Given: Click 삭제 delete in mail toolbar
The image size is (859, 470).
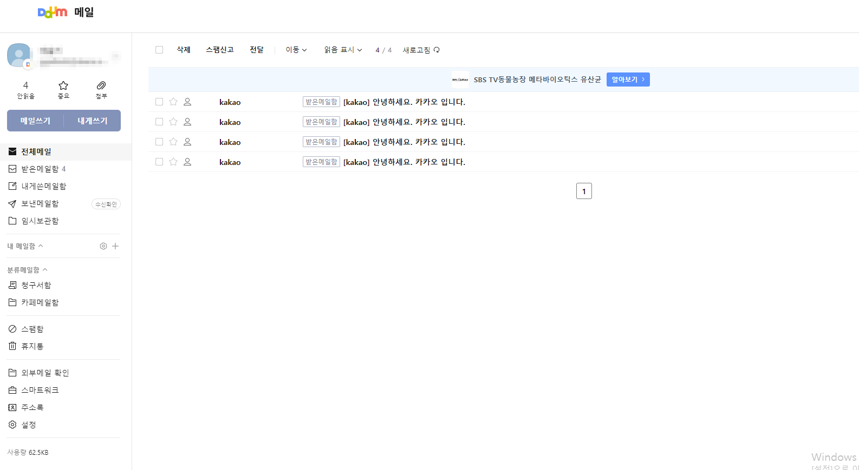Looking at the screenshot, I should click(184, 50).
